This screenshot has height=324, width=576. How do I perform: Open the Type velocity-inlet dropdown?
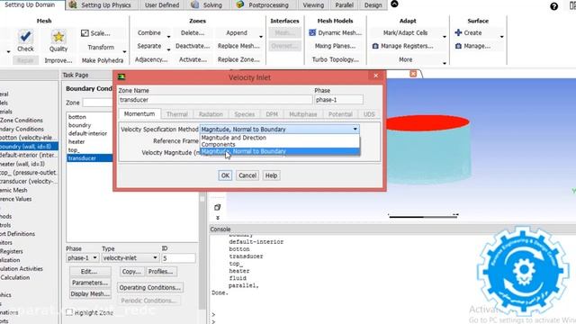[155, 258]
